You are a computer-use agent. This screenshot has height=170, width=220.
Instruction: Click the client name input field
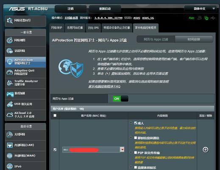(91, 150)
